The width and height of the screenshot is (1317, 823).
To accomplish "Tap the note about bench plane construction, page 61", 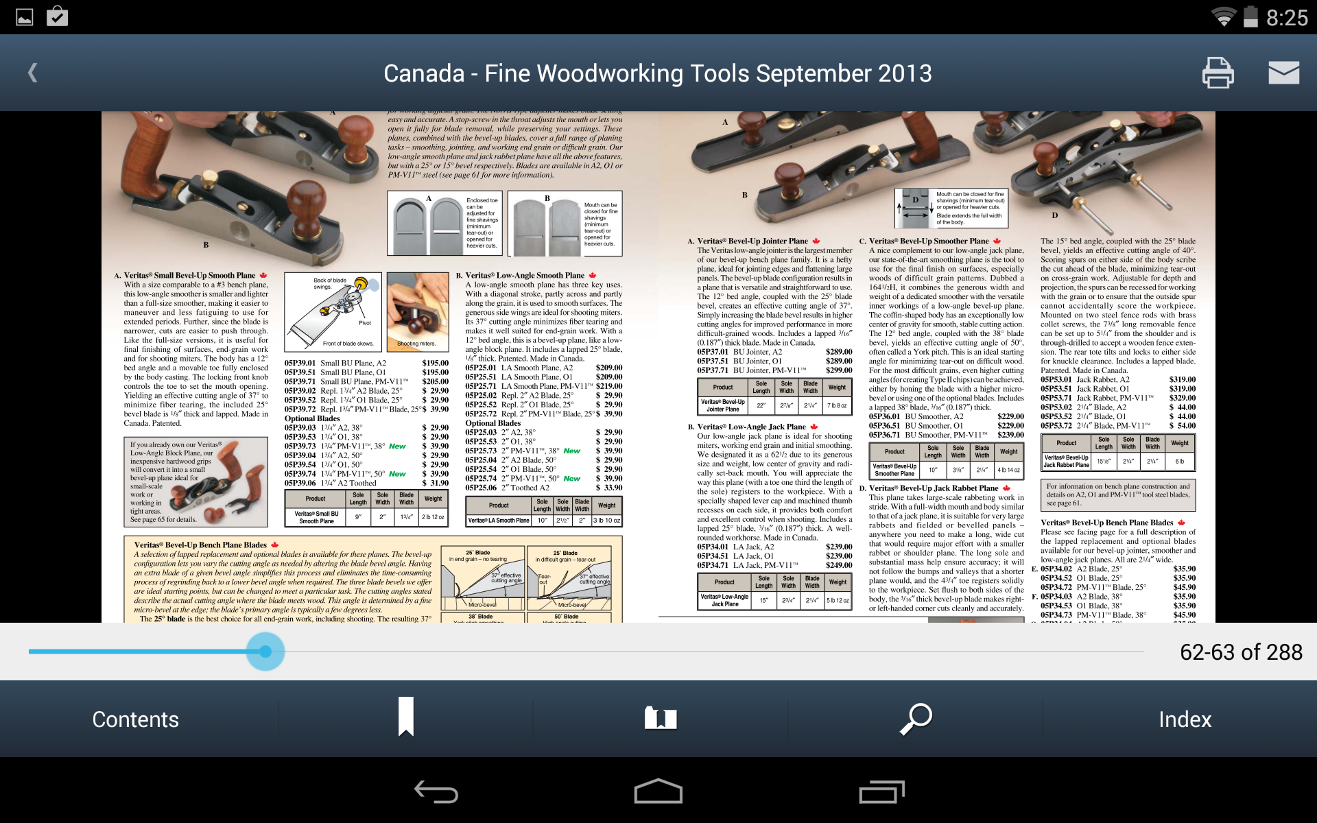I will pos(1118,494).
